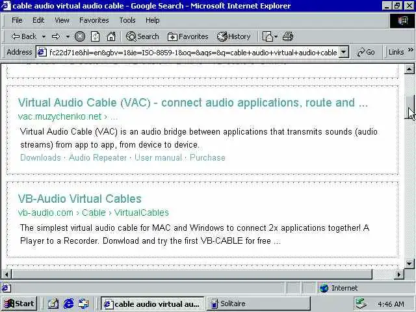Go to the Home page icon
Image resolution: width=416 pixels, height=312 pixels.
click(111, 36)
